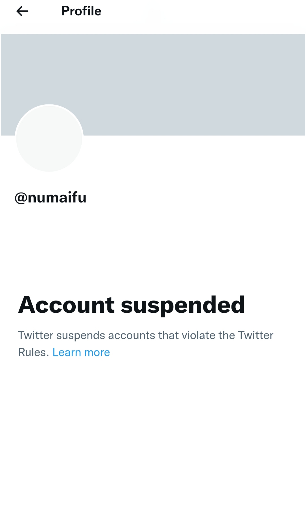Go back using the left arrow
This screenshot has height=508, width=306.
click(22, 11)
